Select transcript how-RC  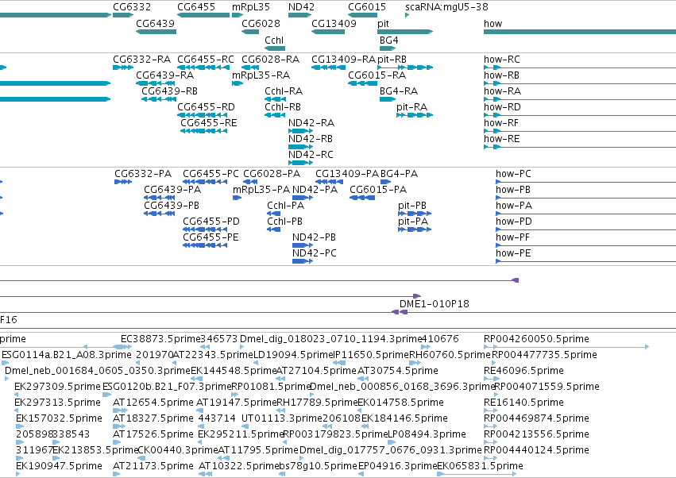pos(502,59)
